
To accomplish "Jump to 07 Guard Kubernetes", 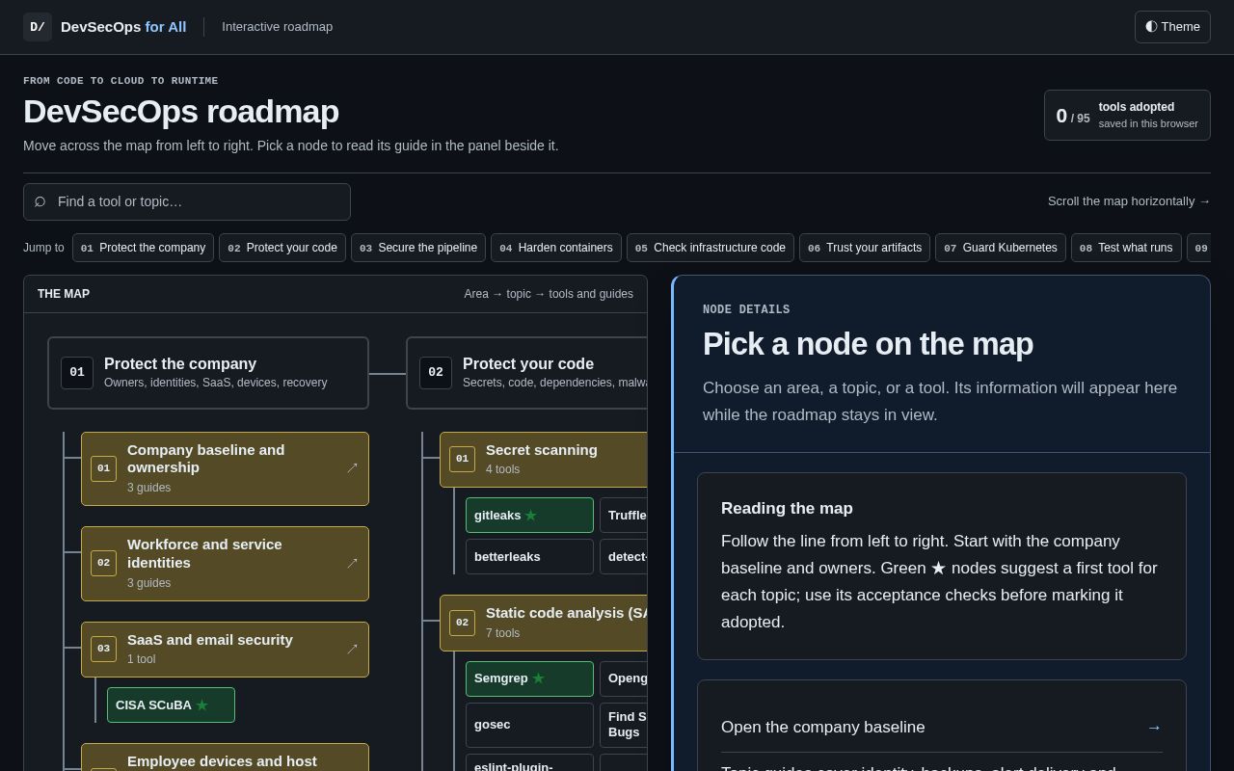I will (x=1001, y=248).
